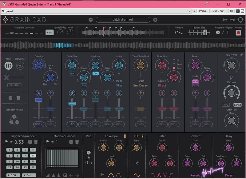Select the LFO waveform shape icon
Screen dimensions: 246x179
137,175
